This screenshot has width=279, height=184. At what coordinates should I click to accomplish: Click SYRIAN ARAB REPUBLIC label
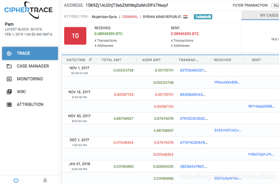162,17
